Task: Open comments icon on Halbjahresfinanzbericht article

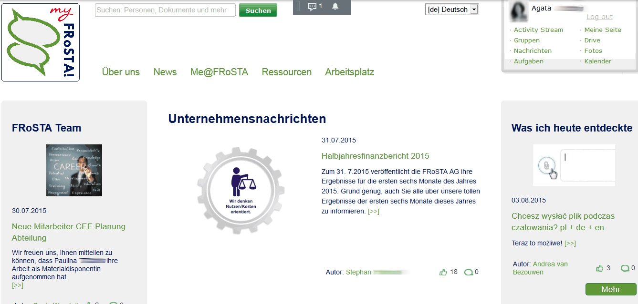Action: coord(469,272)
